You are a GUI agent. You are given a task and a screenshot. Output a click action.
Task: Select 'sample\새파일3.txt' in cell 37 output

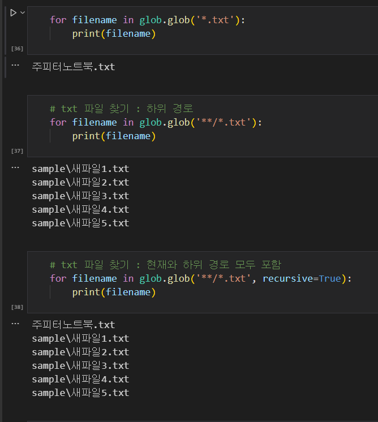[x=80, y=196]
